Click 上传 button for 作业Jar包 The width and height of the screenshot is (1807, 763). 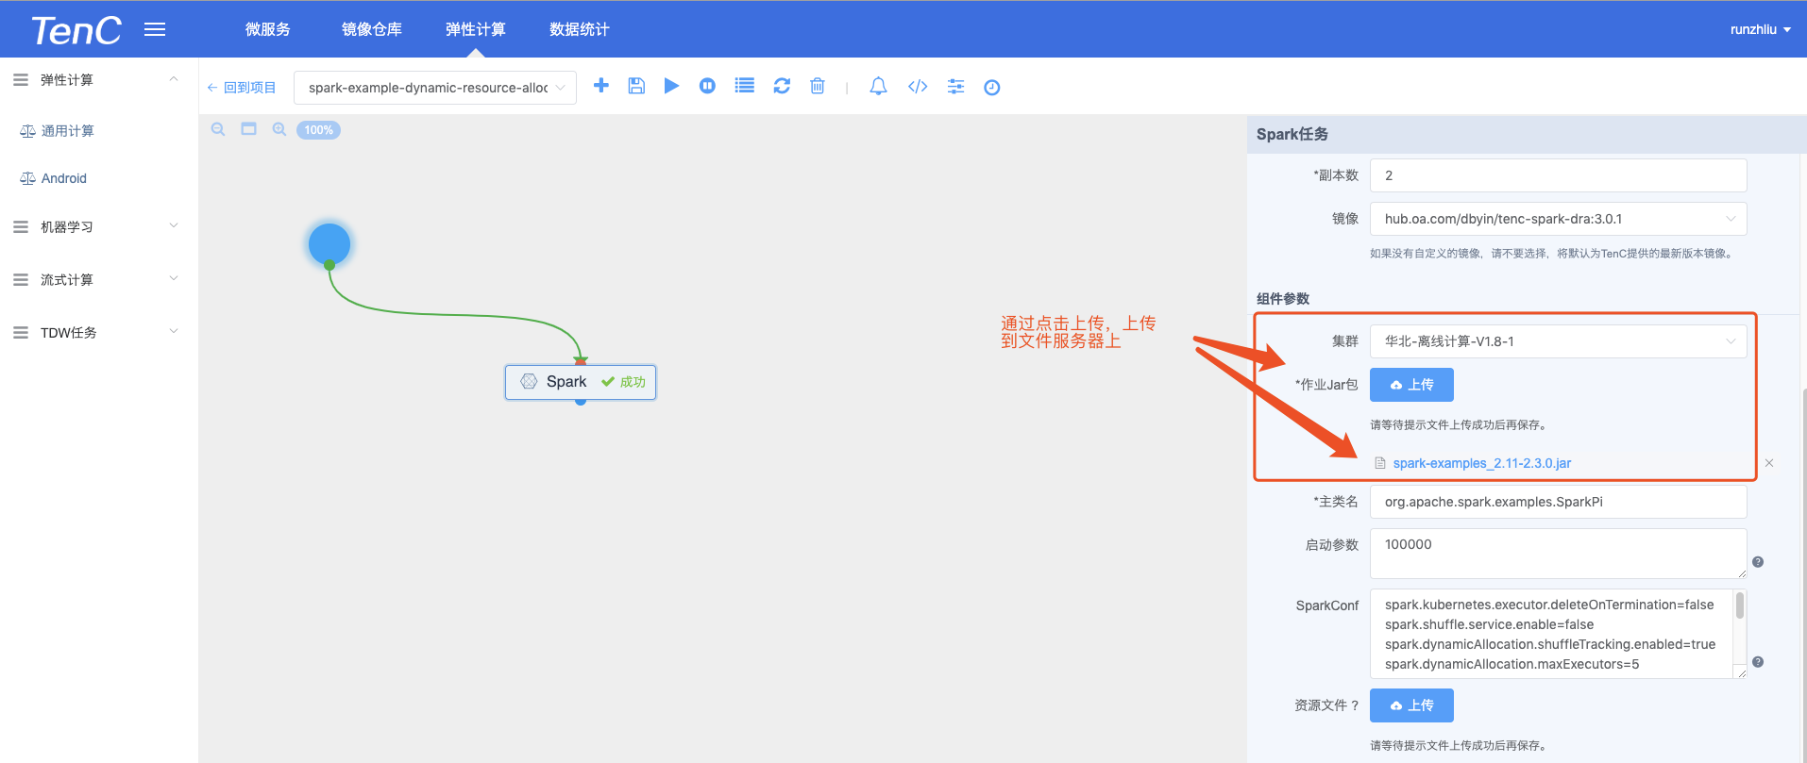[1411, 385]
